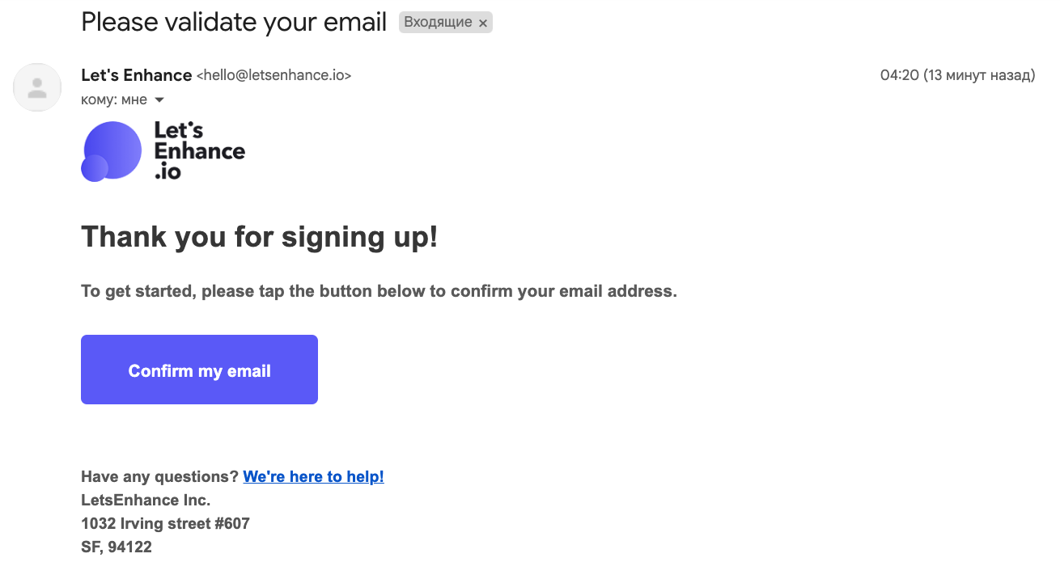
Task: Open the We're here to help! link
Action: (x=313, y=477)
